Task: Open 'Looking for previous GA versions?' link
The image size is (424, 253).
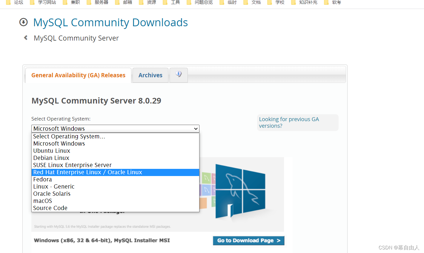Action: [289, 122]
